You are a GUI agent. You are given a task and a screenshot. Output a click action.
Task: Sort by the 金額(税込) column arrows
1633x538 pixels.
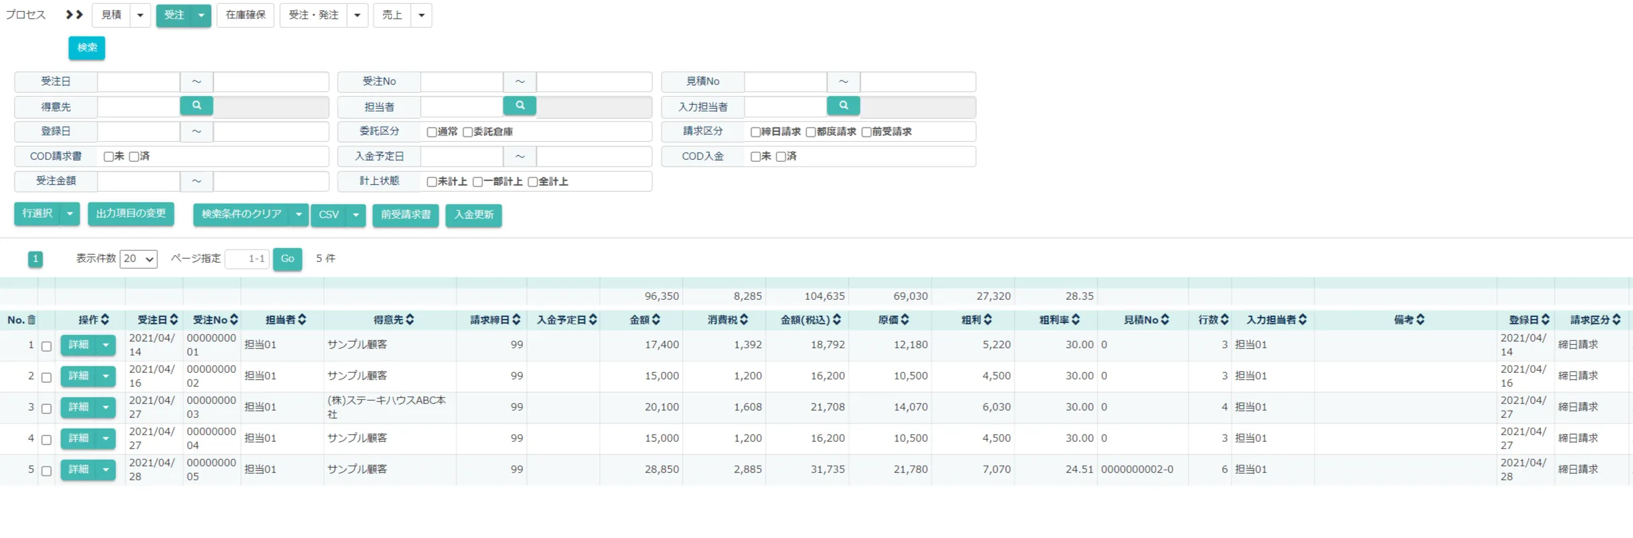837,320
